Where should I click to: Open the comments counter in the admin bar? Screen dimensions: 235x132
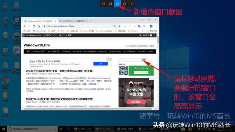pos(61,36)
